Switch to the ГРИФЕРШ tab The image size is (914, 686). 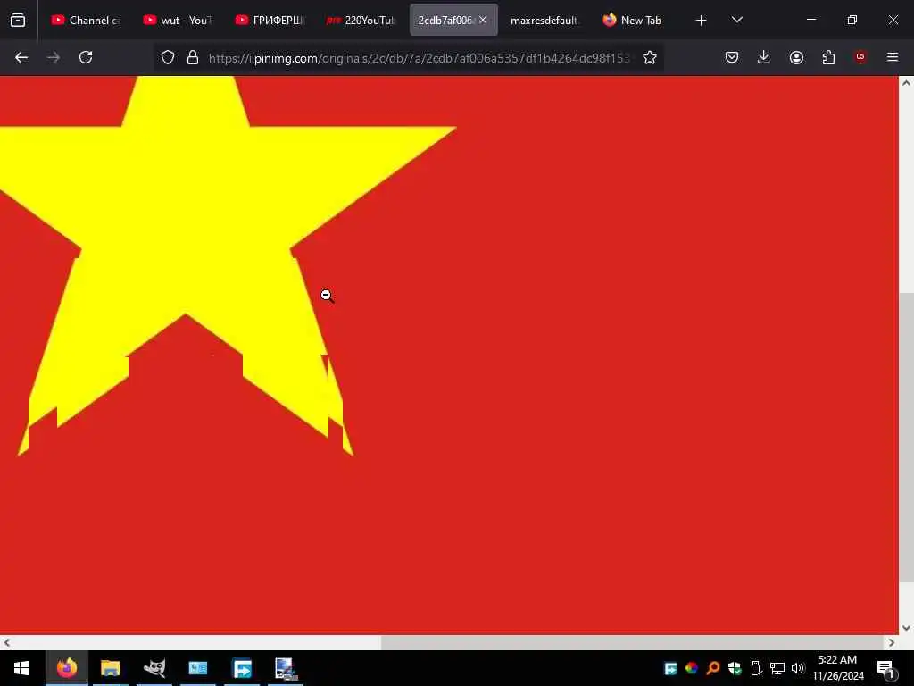(x=270, y=20)
